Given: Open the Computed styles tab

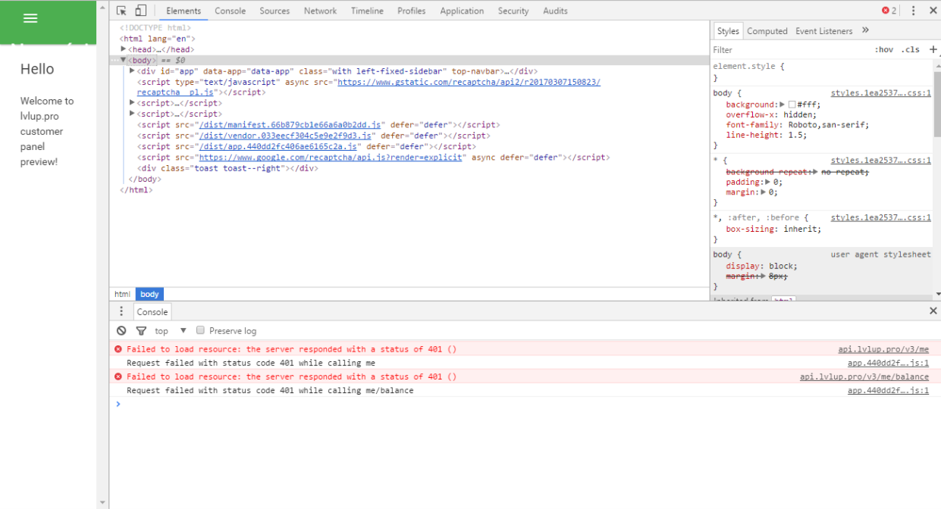Looking at the screenshot, I should click(767, 31).
